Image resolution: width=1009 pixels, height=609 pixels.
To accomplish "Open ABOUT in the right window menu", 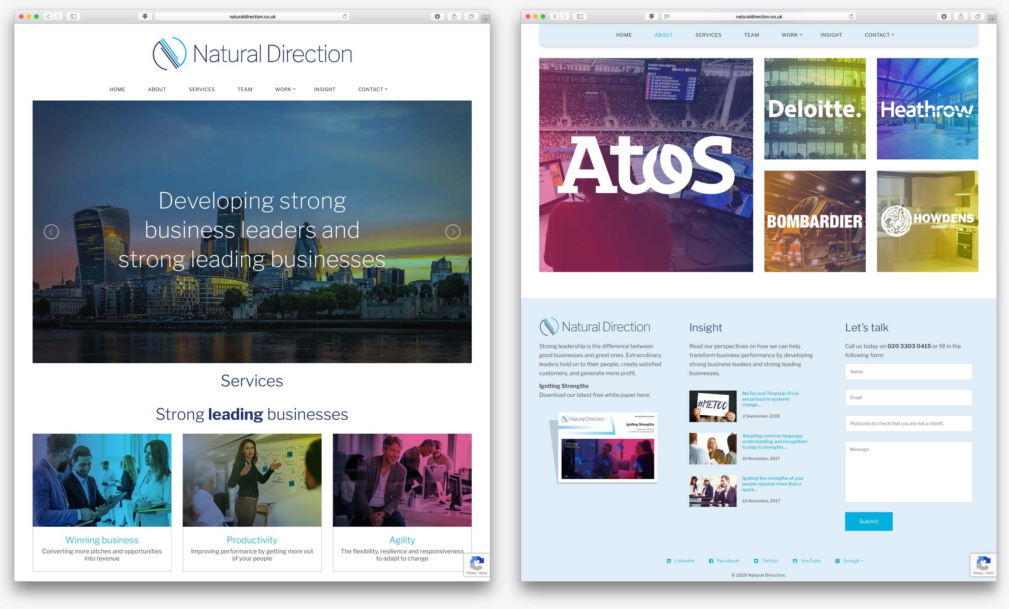I will pyautogui.click(x=663, y=35).
